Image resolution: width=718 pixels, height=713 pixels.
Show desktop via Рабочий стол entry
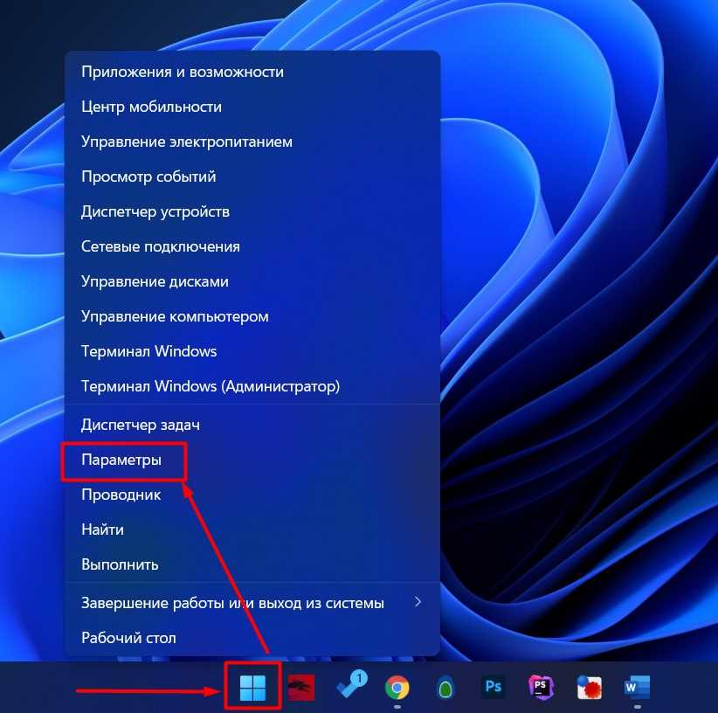(x=128, y=638)
